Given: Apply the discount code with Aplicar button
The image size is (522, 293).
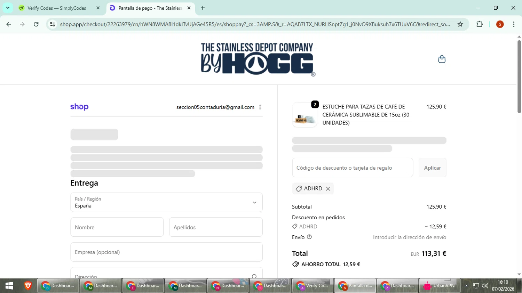Looking at the screenshot, I should click(x=432, y=168).
